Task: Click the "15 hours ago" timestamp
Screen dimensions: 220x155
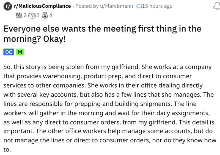Action: [x=157, y=6]
